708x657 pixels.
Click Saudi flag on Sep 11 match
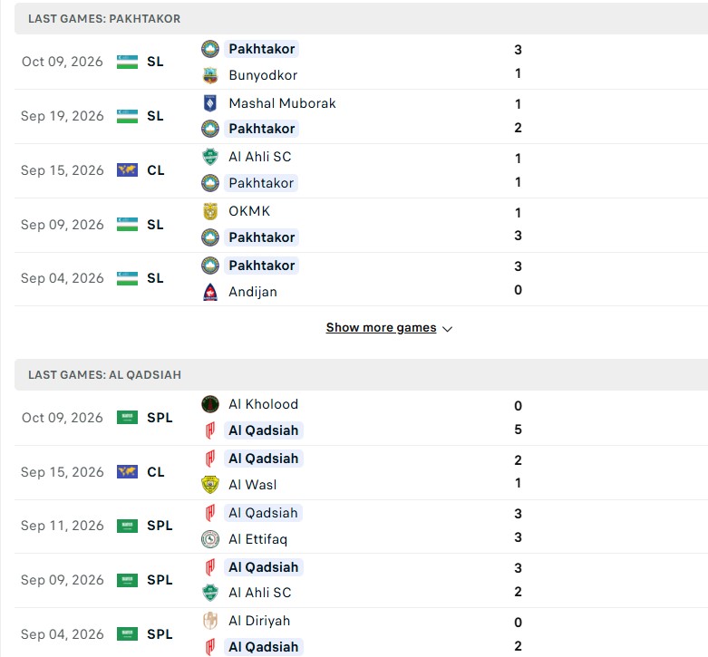[x=127, y=527]
